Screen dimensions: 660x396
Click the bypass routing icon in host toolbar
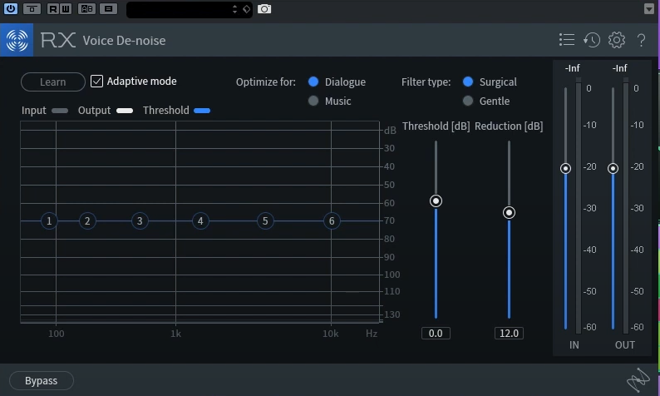[x=32, y=8]
